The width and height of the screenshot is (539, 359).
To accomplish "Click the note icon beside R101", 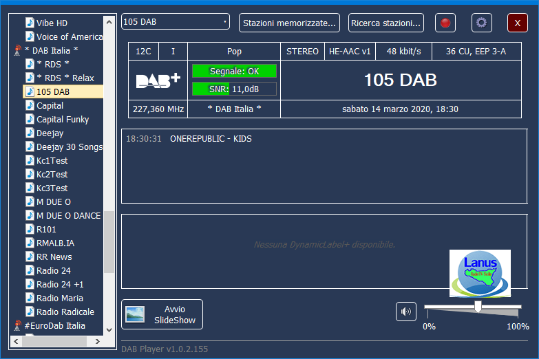I will click(x=30, y=229).
